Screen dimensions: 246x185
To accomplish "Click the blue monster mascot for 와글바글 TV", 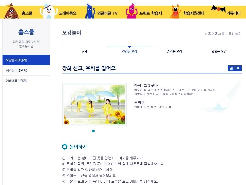I will click(x=90, y=11).
